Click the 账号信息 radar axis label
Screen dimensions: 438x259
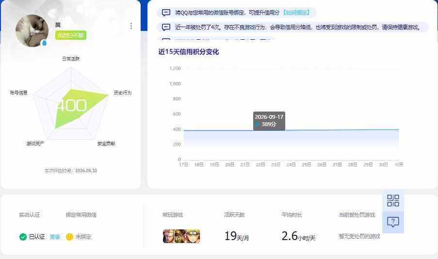click(19, 93)
